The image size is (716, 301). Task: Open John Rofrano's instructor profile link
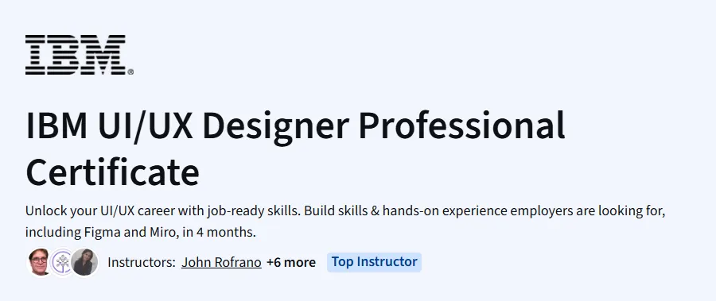[221, 263]
